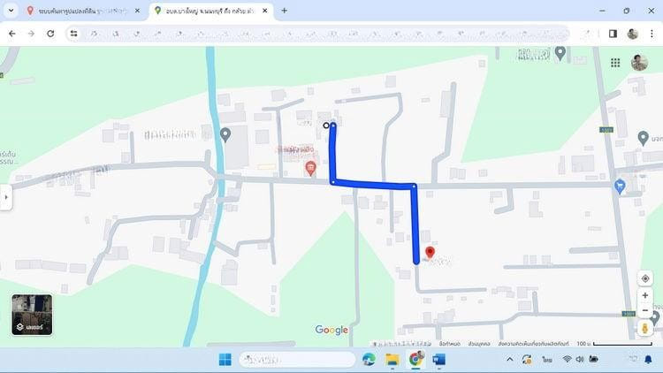Zoom out with the minus button
This screenshot has height=373, width=663.
(645, 311)
